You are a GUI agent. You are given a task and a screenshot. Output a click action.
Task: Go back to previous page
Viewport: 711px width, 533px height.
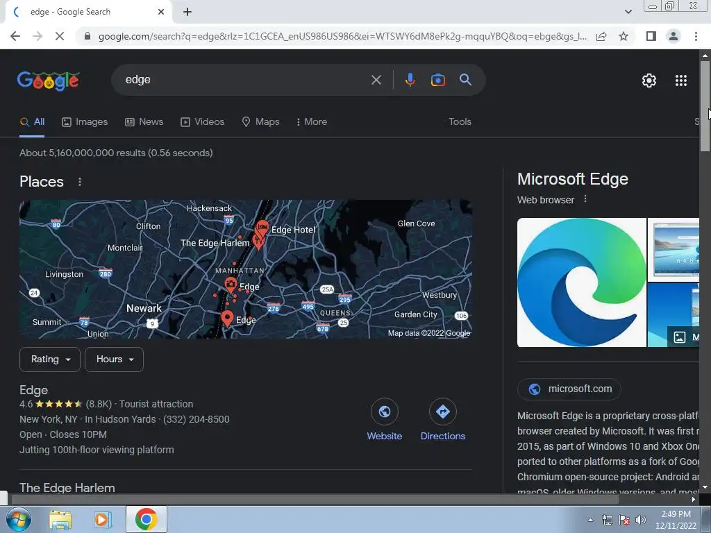[15, 36]
